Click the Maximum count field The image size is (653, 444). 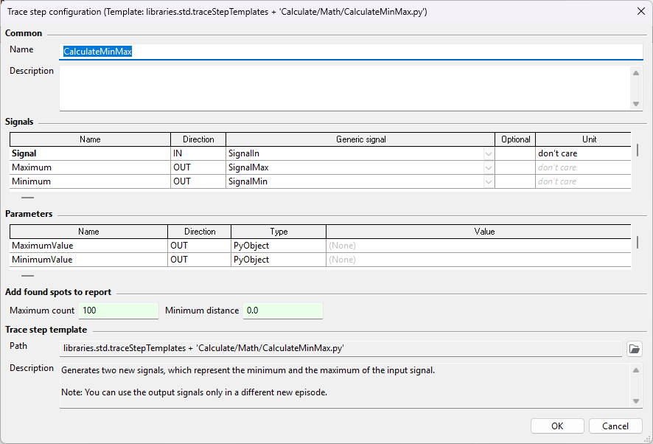[x=119, y=311]
